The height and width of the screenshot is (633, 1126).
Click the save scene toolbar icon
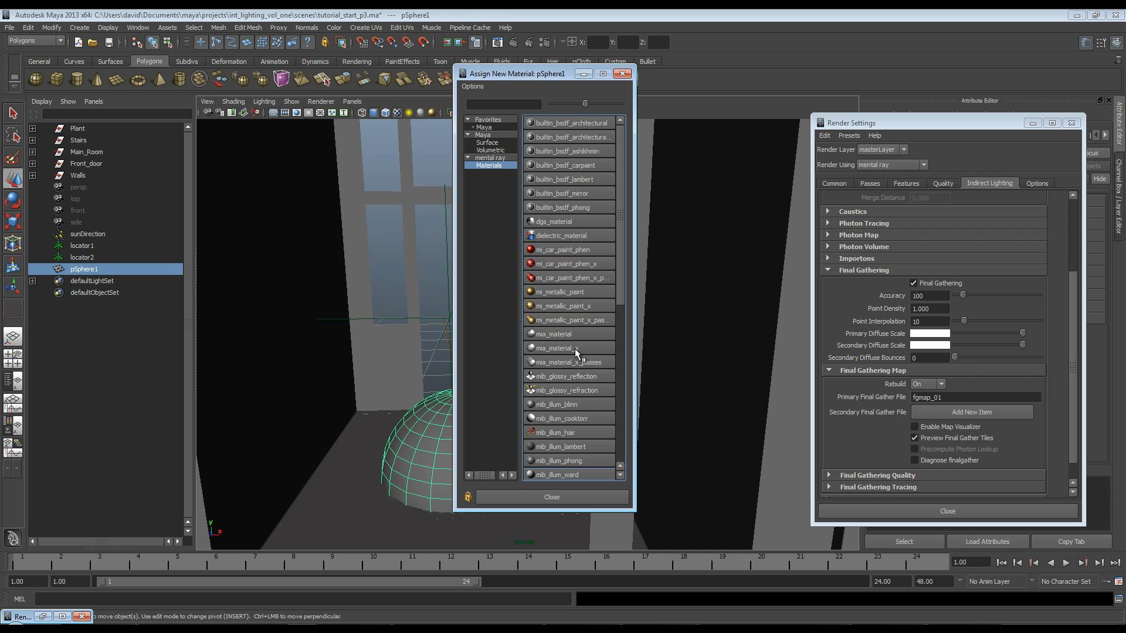coord(108,42)
